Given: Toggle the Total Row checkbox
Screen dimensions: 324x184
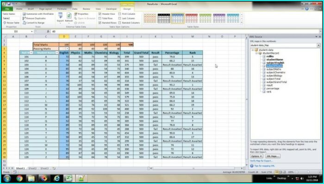Looking at the screenshot, I should (x=100, y=19).
